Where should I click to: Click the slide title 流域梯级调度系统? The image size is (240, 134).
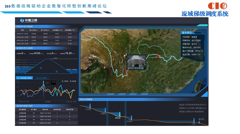[x=205, y=14]
